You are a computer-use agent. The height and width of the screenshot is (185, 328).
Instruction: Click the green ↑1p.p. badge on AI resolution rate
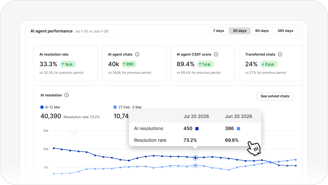[68, 64]
